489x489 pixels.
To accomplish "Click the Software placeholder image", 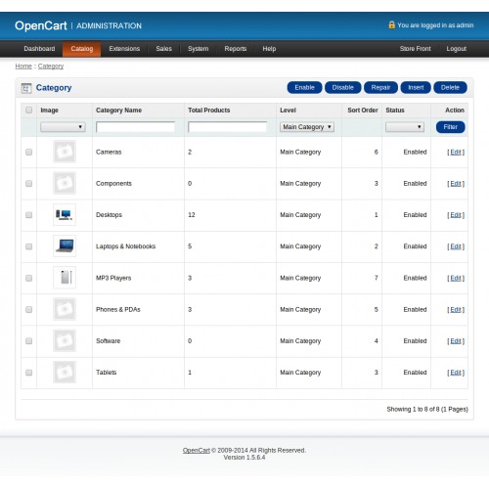I will click(x=65, y=340).
